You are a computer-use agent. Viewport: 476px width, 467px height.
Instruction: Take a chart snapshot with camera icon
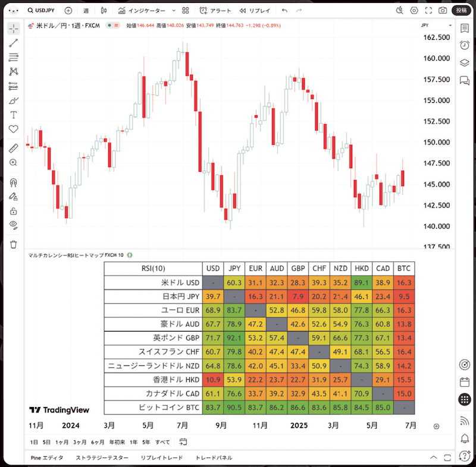(x=442, y=11)
